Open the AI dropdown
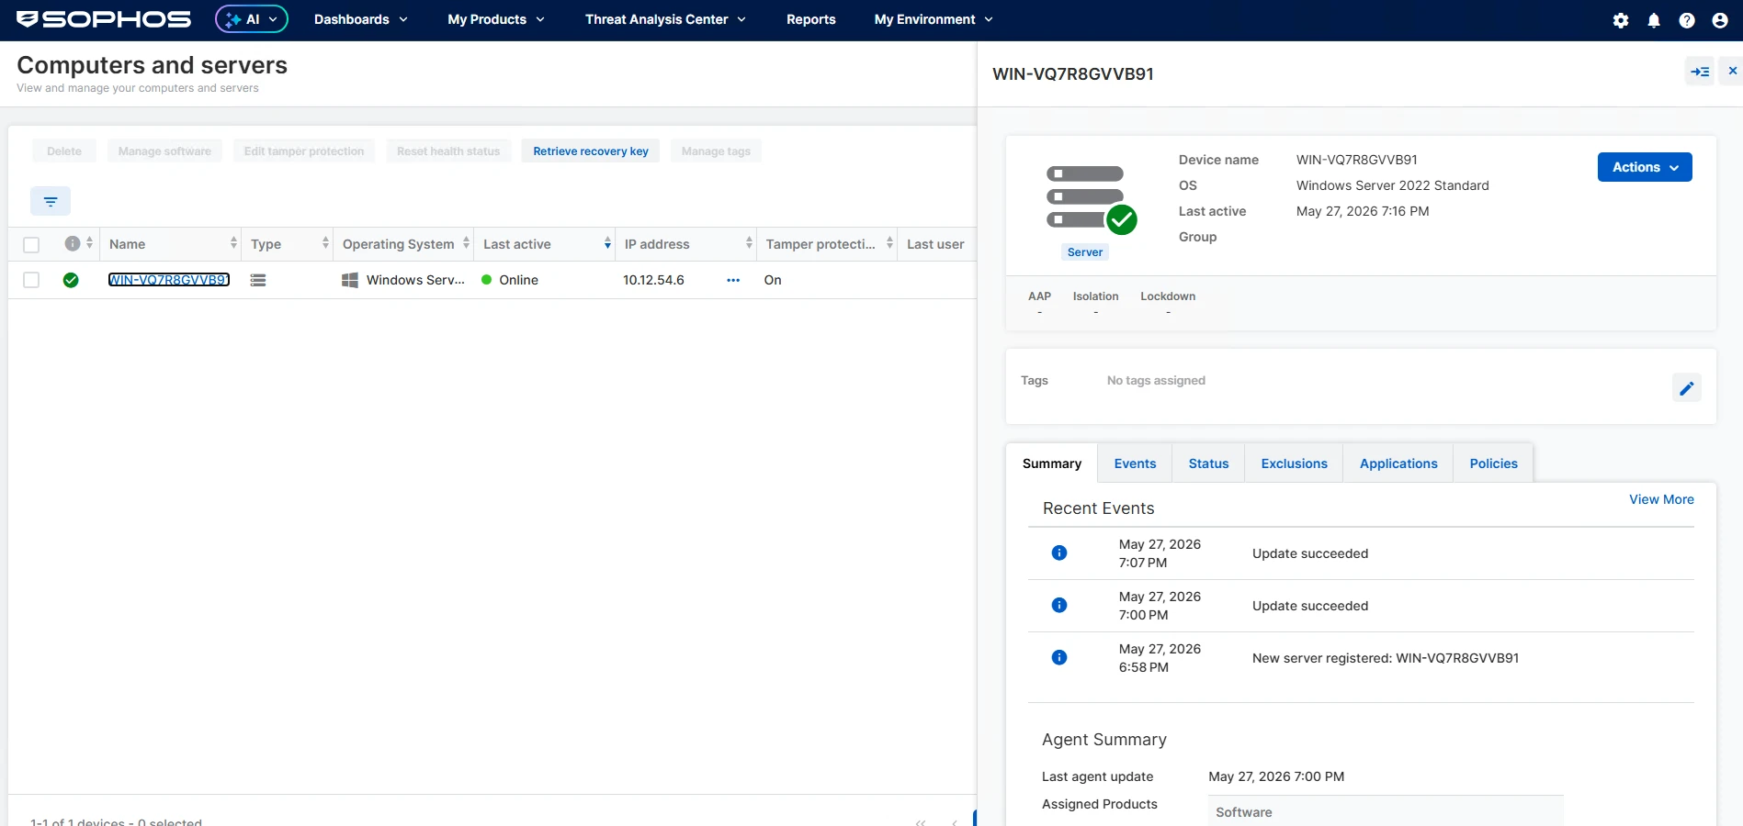The image size is (1743, 826). coord(252,19)
